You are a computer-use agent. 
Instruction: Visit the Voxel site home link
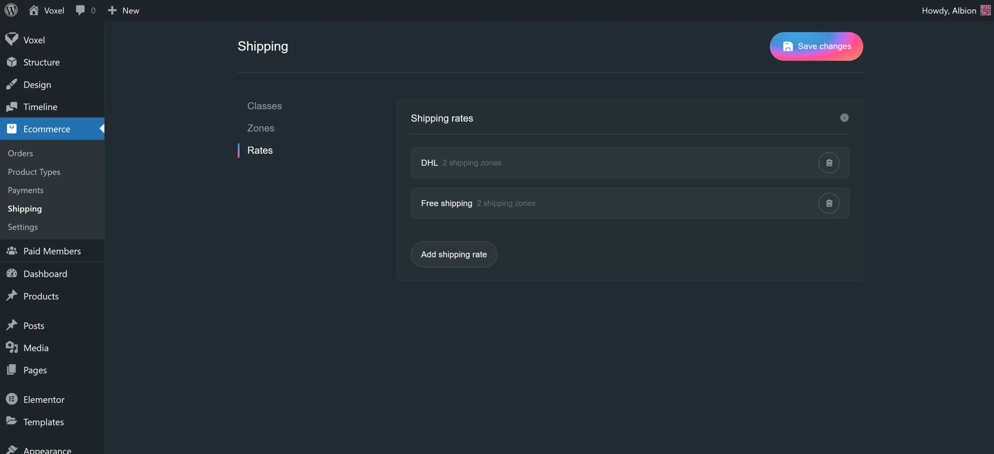(x=47, y=10)
